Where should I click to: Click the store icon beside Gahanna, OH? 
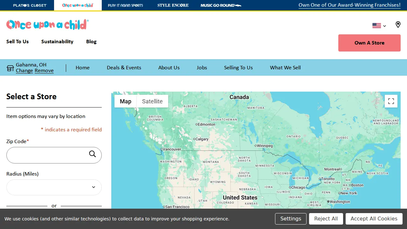10,68
